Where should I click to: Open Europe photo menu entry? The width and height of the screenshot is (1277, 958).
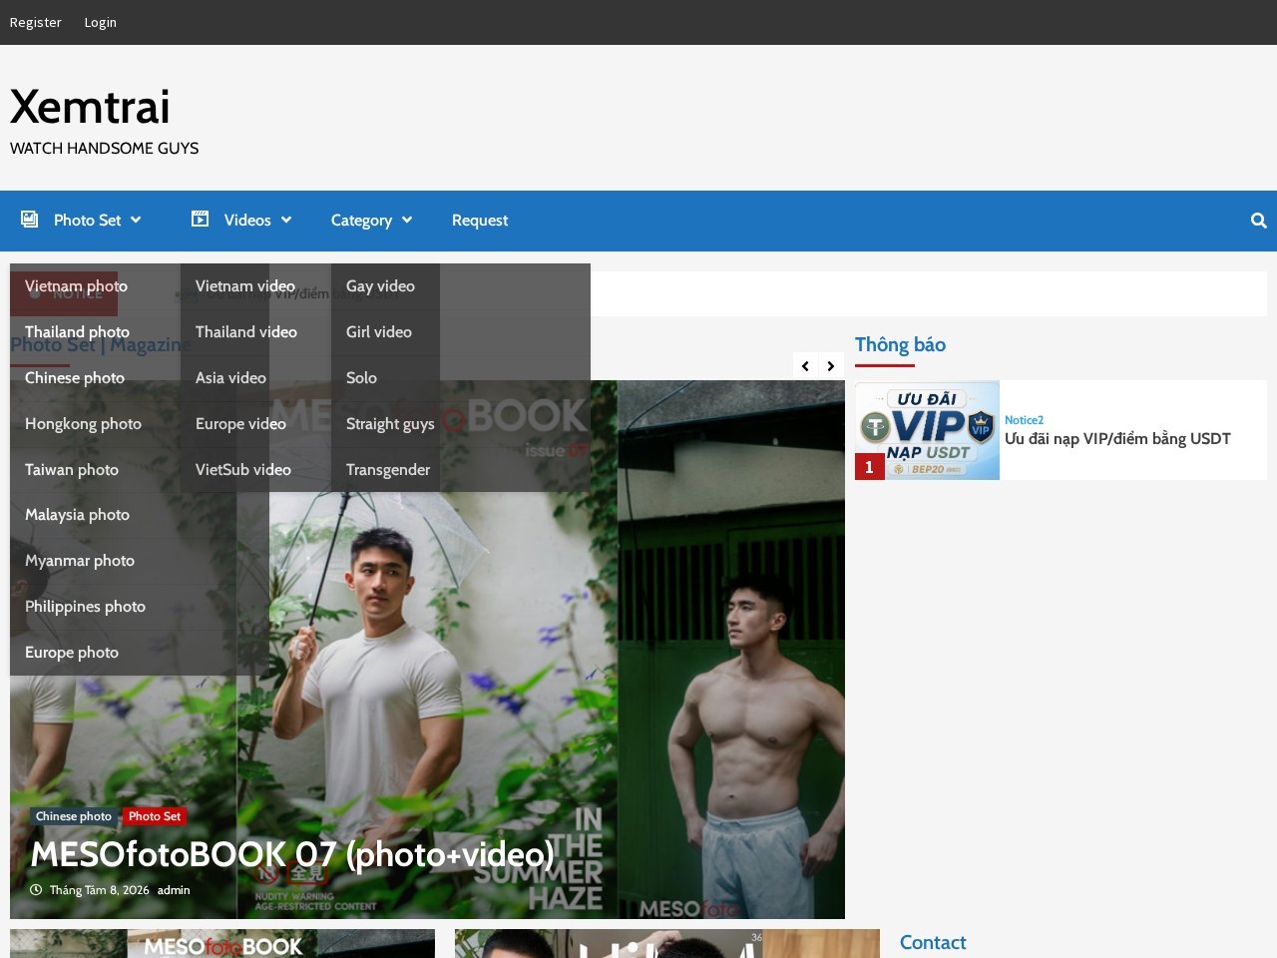coord(72,653)
